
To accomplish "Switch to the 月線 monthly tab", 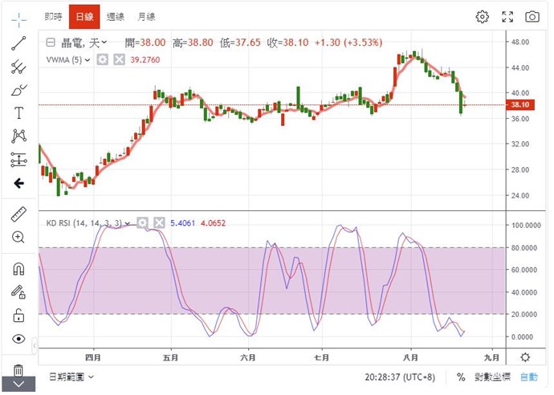I will (146, 16).
